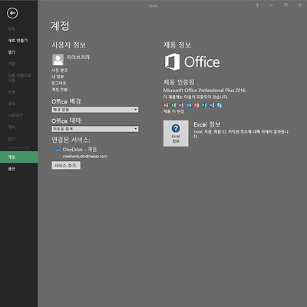
Task: Click the purple OneNote app icon
Action: 181,105
